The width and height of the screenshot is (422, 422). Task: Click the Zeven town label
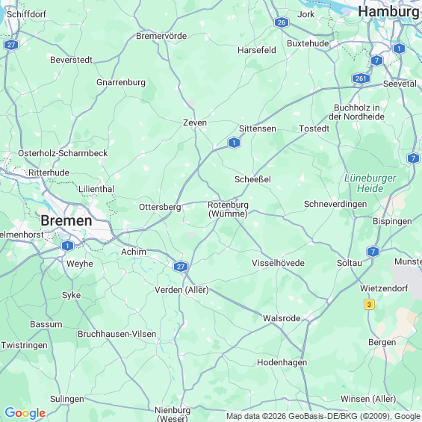click(195, 122)
